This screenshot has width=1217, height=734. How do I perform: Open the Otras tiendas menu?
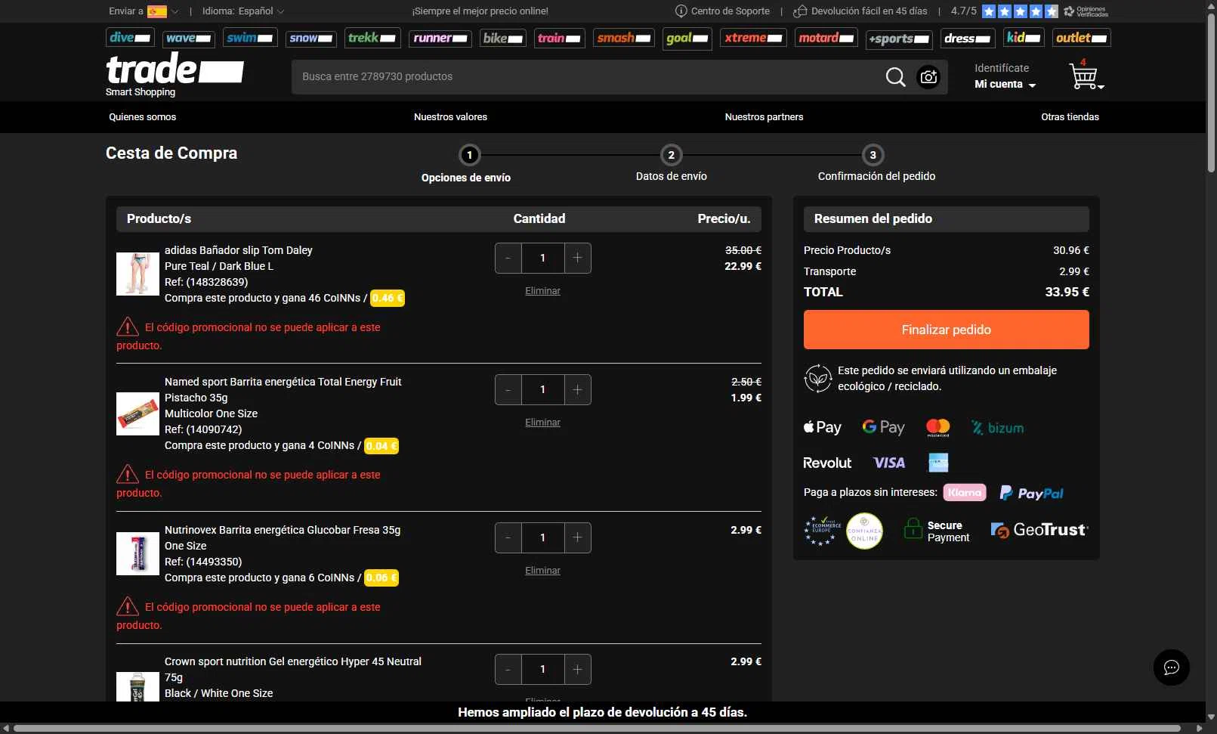pos(1070,117)
